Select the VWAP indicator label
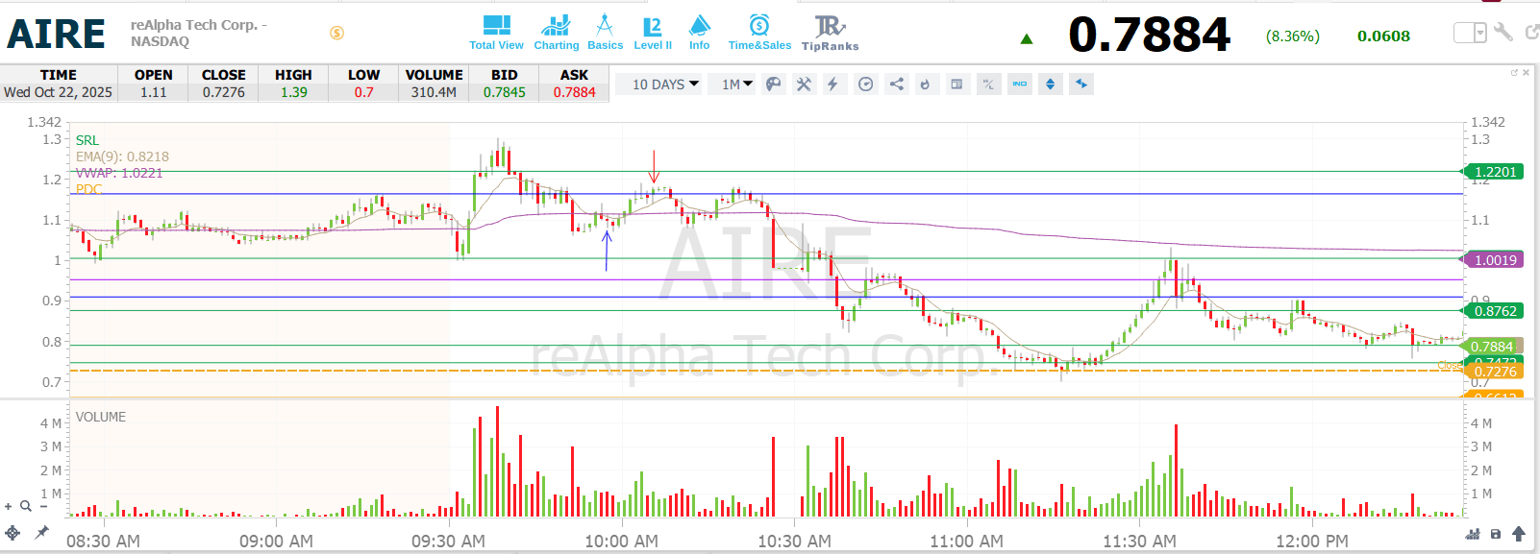This screenshot has width=1540, height=554. 119,173
